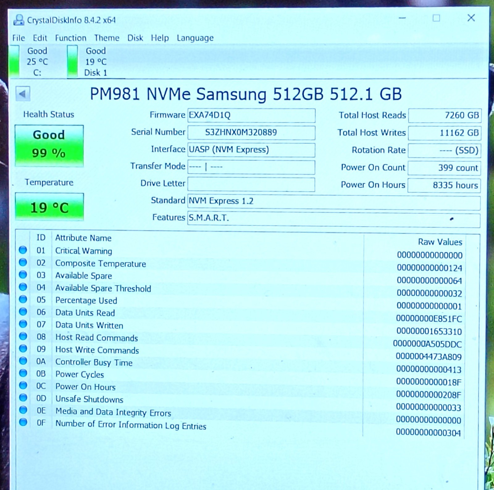The height and width of the screenshot is (490, 494).
Task: Click the Transfer Mode field
Action: 251,167
